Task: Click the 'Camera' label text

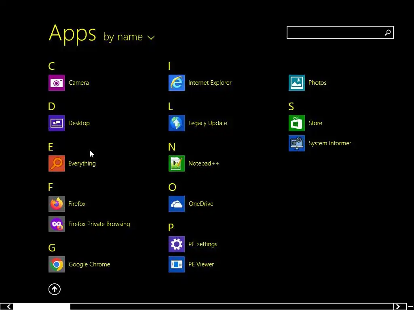Action: click(x=79, y=83)
